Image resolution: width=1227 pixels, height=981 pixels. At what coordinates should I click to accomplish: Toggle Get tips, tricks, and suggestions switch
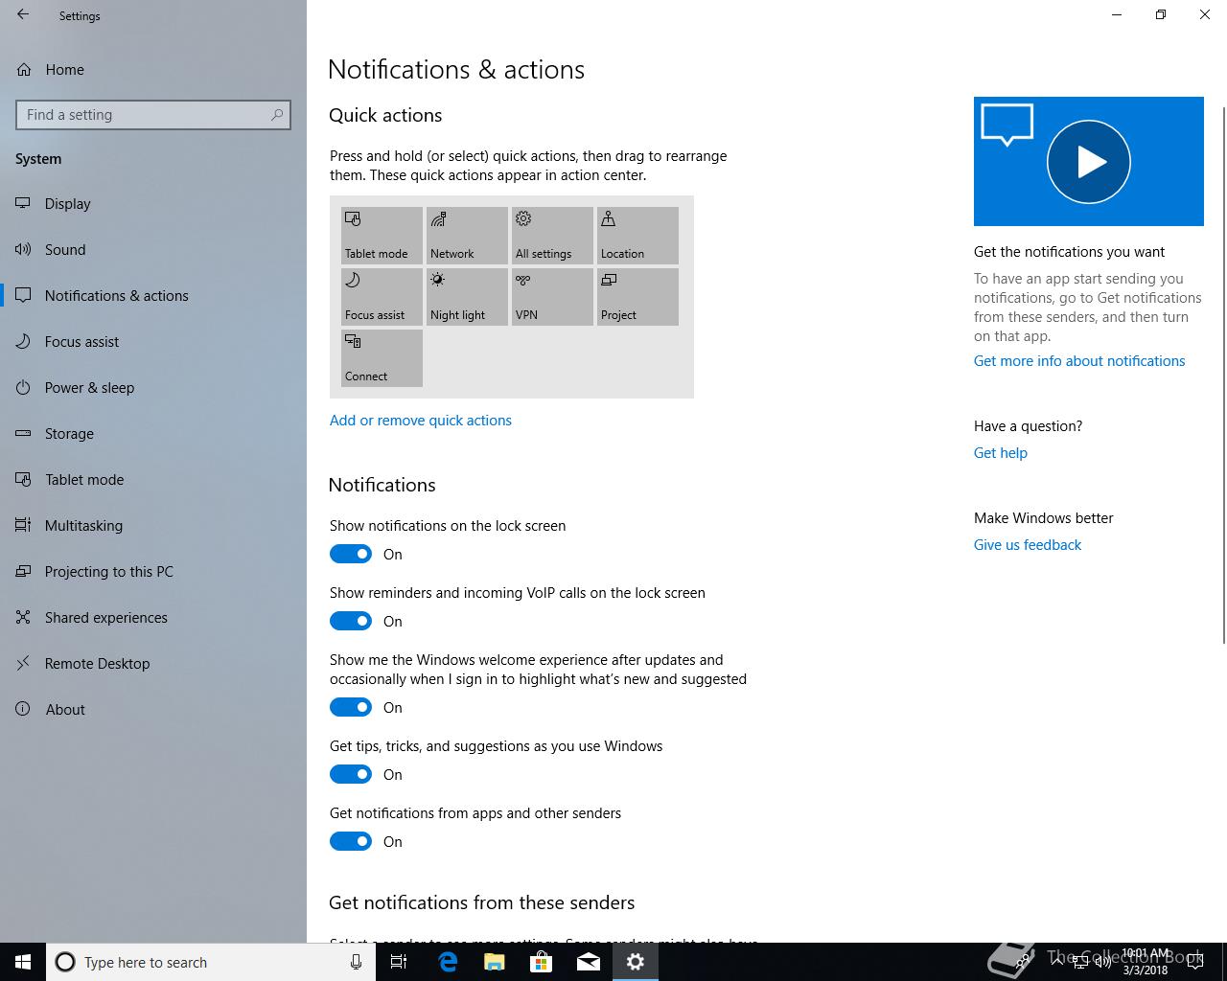tap(351, 774)
